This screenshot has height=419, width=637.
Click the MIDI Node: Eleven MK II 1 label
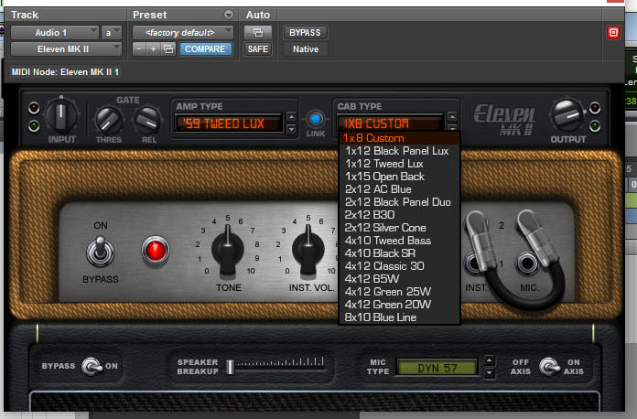65,72
